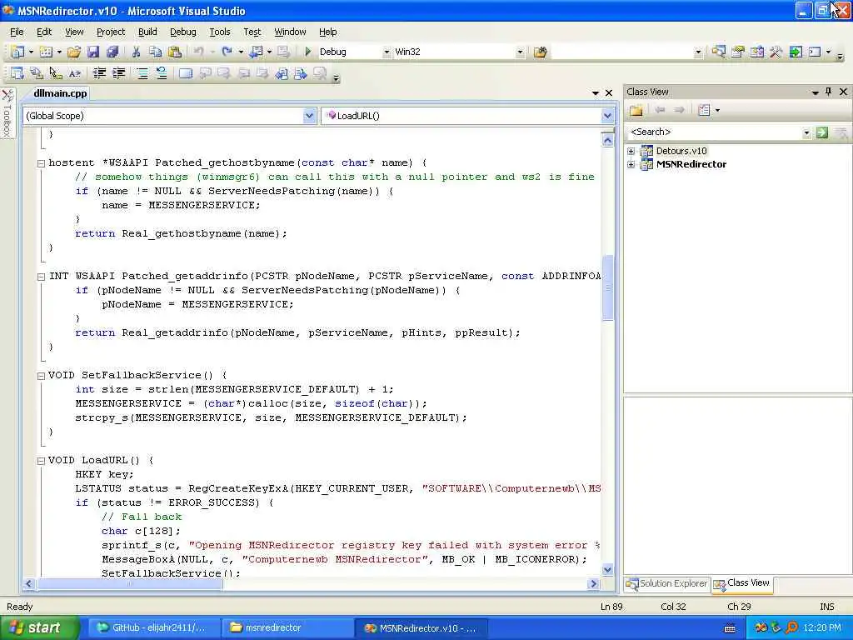This screenshot has width=853, height=640.
Task: Click Increase Line Indent icon
Action: [x=118, y=73]
